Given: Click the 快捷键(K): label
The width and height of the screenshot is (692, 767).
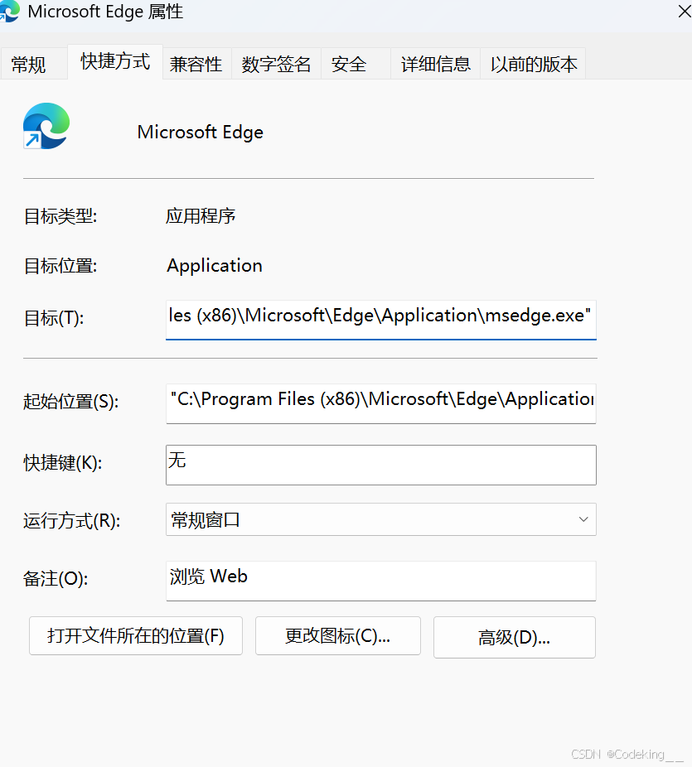Looking at the screenshot, I should point(63,463).
